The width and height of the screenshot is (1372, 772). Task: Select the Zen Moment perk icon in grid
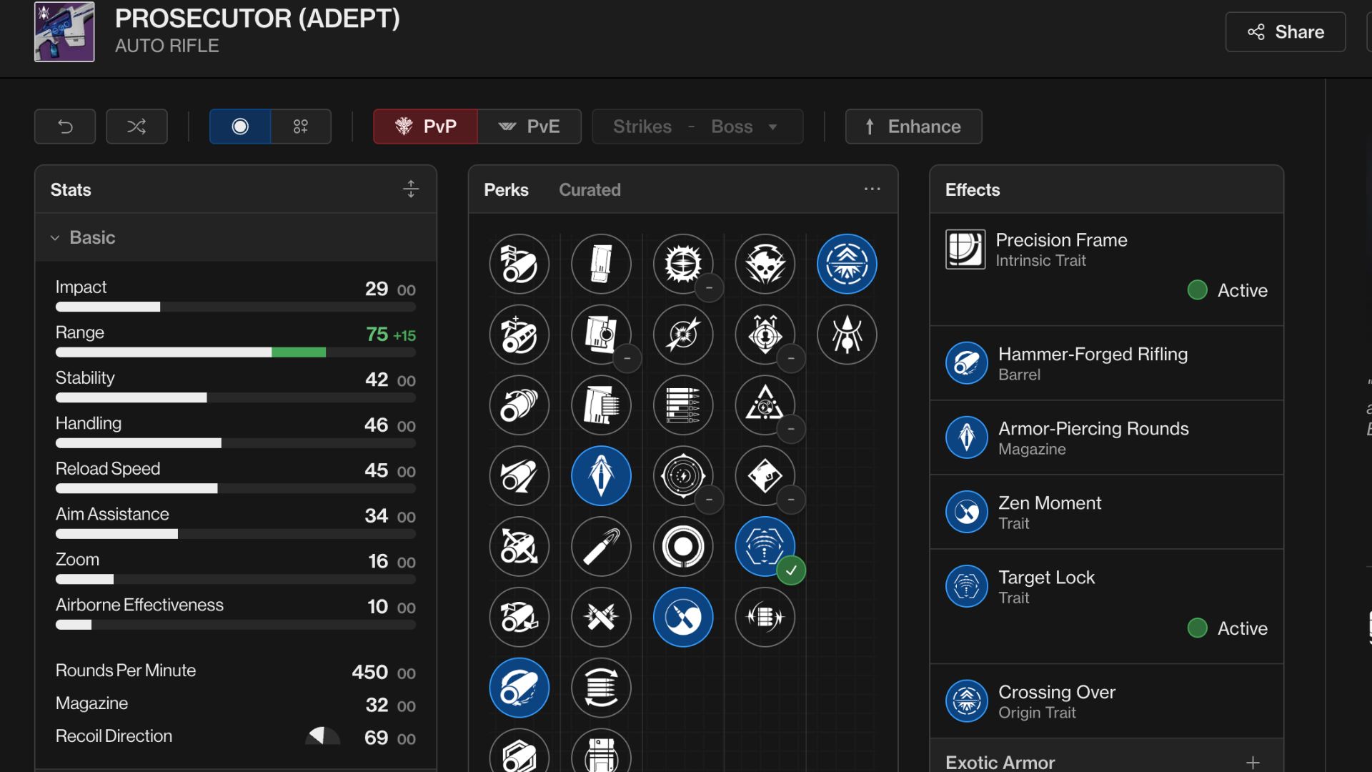(682, 617)
